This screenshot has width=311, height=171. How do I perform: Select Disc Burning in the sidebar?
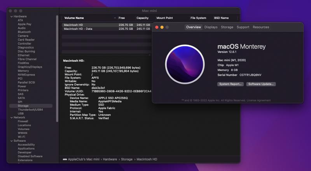(26, 51)
